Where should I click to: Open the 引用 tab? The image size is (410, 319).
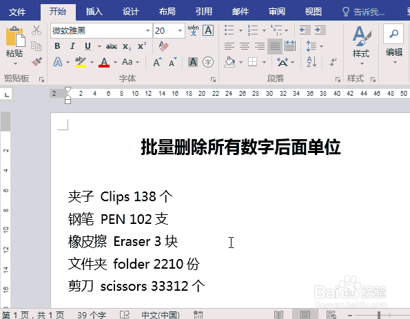coord(204,12)
